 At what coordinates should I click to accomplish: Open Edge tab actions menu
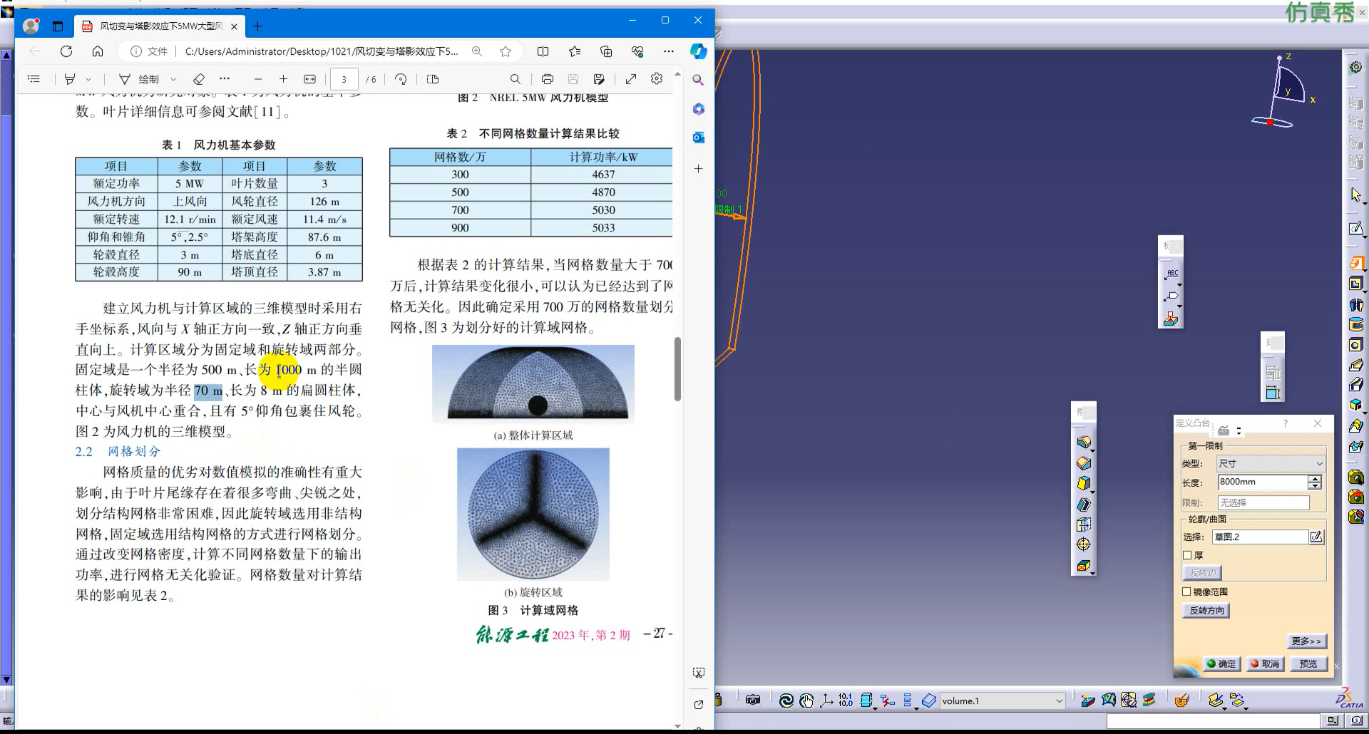pyautogui.click(x=58, y=26)
